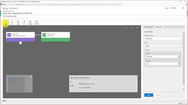Cut the selected component

[x=12, y=23]
